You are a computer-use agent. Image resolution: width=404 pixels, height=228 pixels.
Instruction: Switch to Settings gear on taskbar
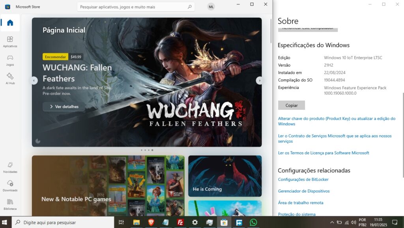tap(195, 222)
